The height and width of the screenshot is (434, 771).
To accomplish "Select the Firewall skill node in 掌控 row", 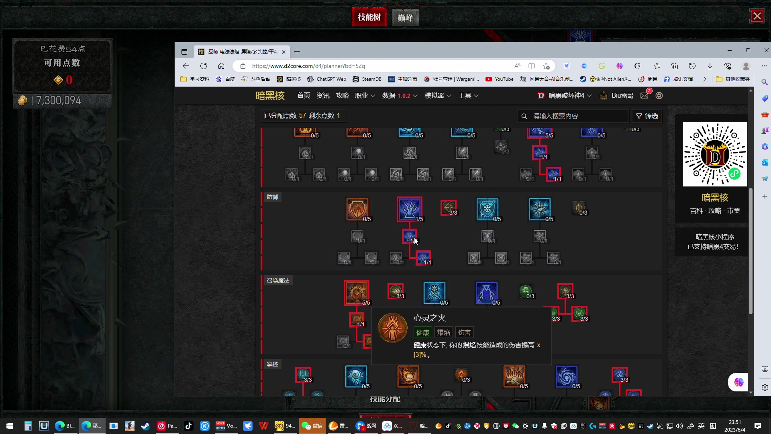I will coord(514,376).
